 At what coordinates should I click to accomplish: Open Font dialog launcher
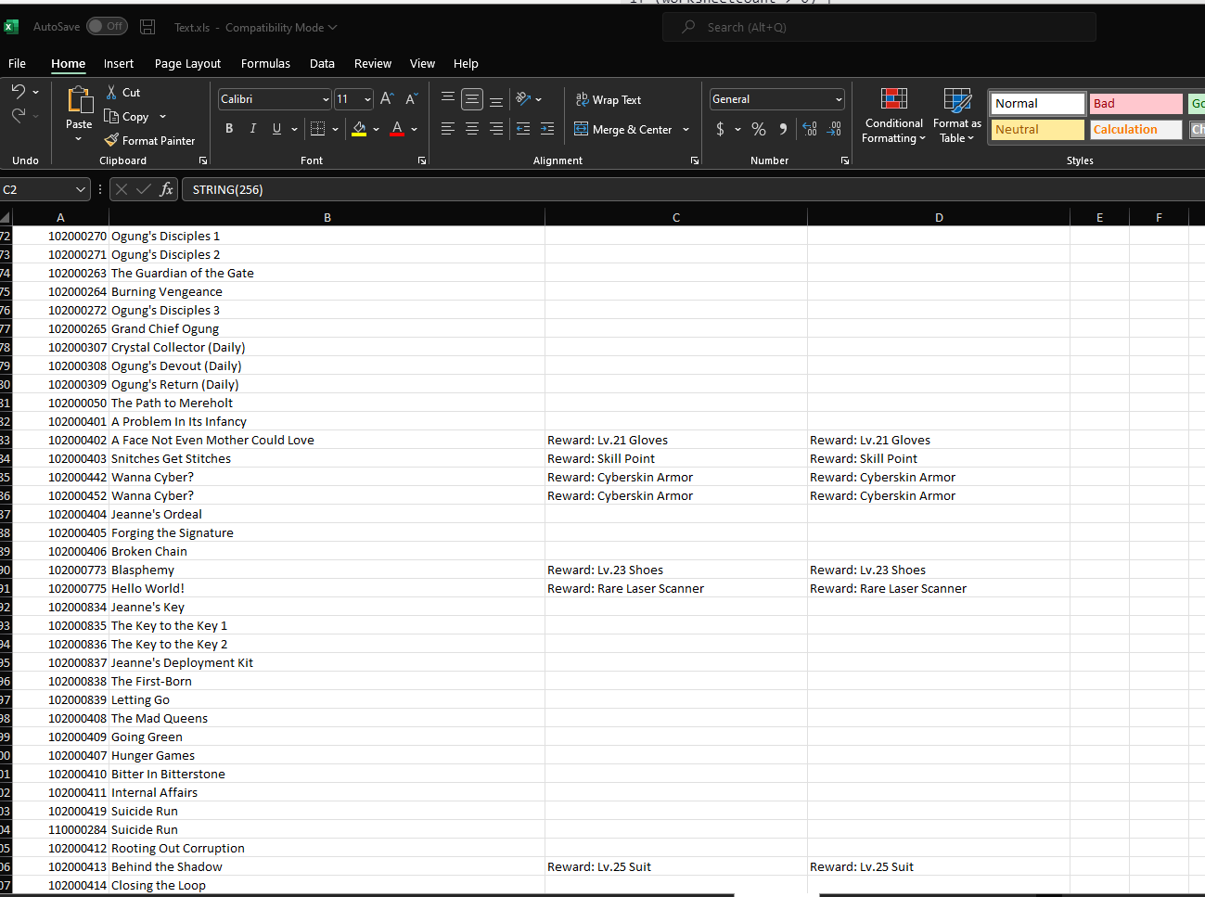422,160
